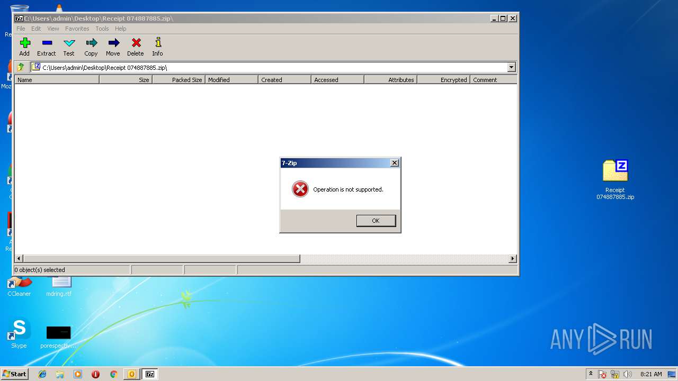Switch to the 7-Zip taskbar button

click(x=149, y=374)
